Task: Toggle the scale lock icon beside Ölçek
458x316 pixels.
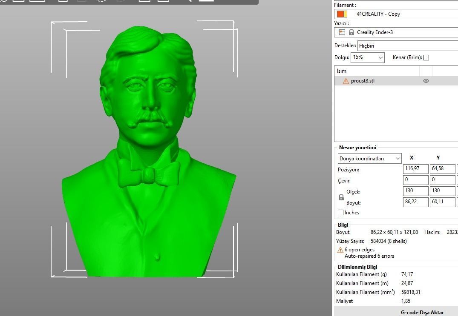Action: point(341,197)
